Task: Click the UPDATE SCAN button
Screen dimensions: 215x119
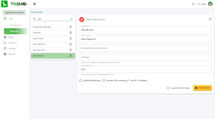Action: (202, 88)
